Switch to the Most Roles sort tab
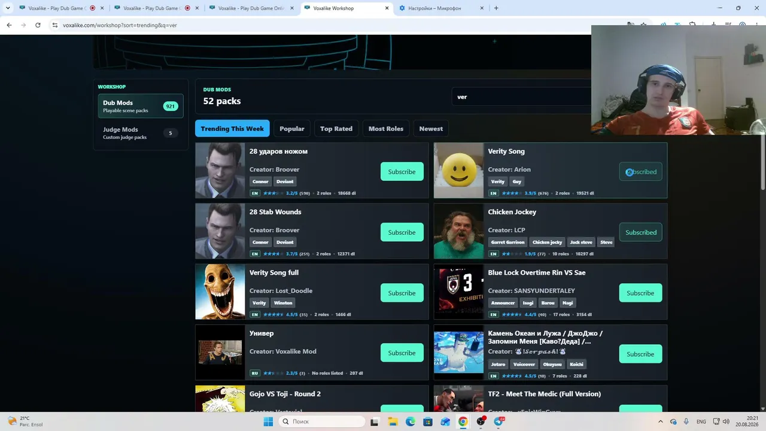The image size is (766, 431). click(x=386, y=129)
